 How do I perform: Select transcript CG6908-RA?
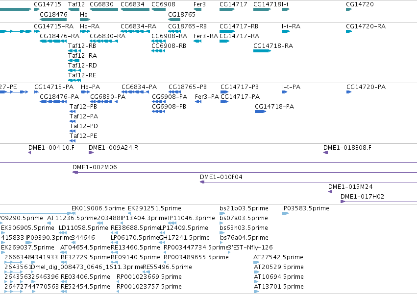tap(169, 36)
